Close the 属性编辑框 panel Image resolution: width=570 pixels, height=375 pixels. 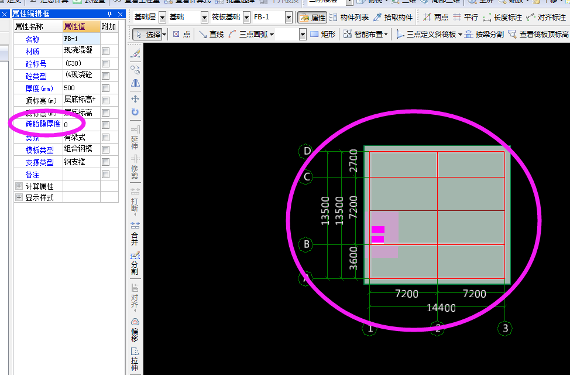121,14
